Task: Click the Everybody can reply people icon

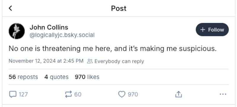Action: tap(90, 61)
